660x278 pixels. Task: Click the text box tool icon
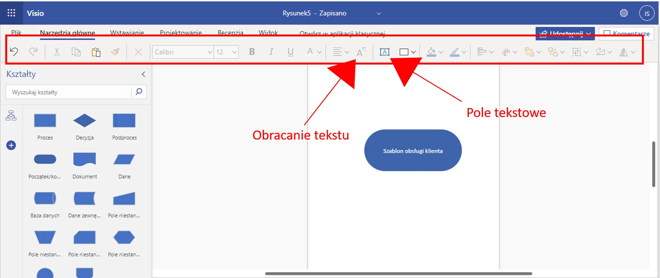(384, 52)
